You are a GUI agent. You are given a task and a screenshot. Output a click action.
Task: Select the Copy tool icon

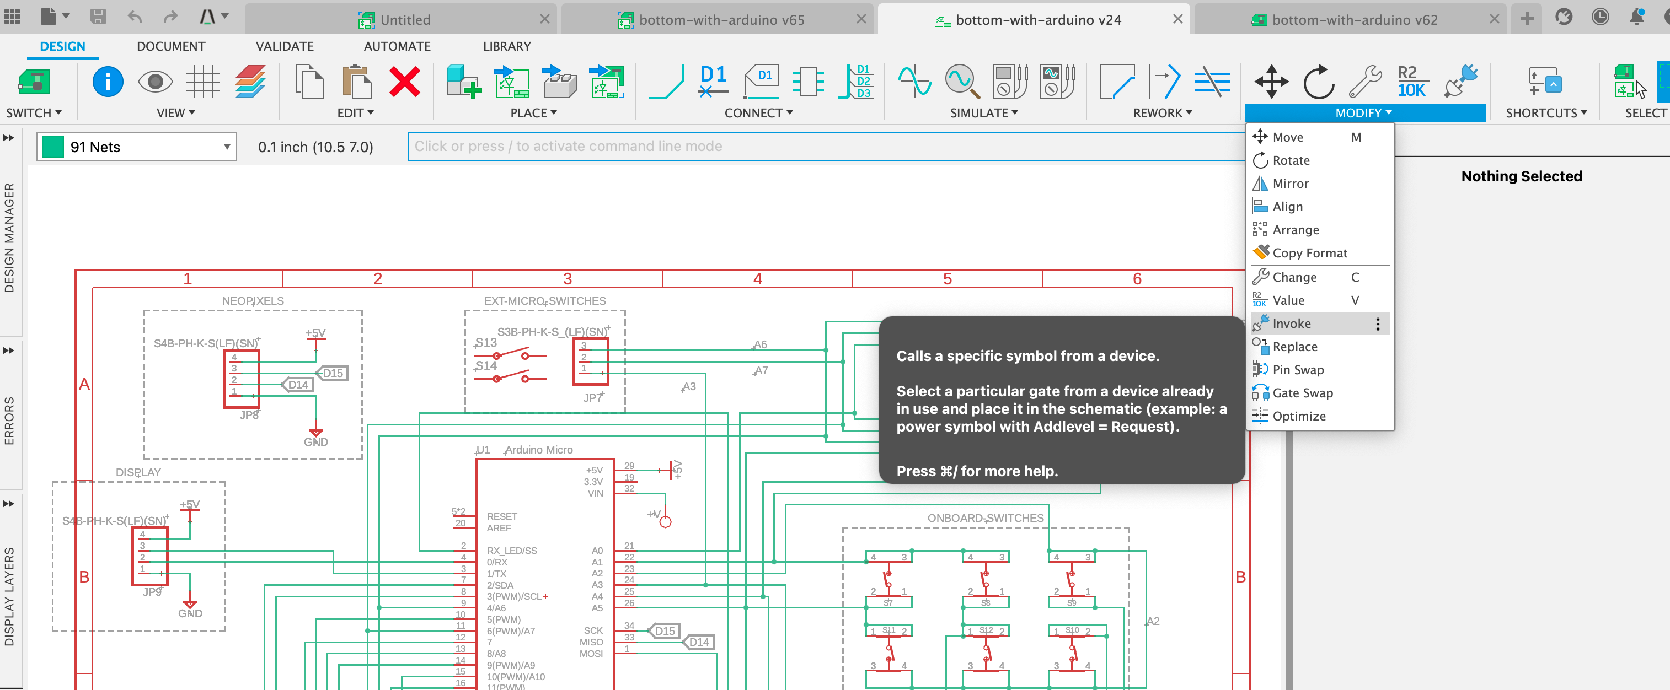tap(310, 82)
